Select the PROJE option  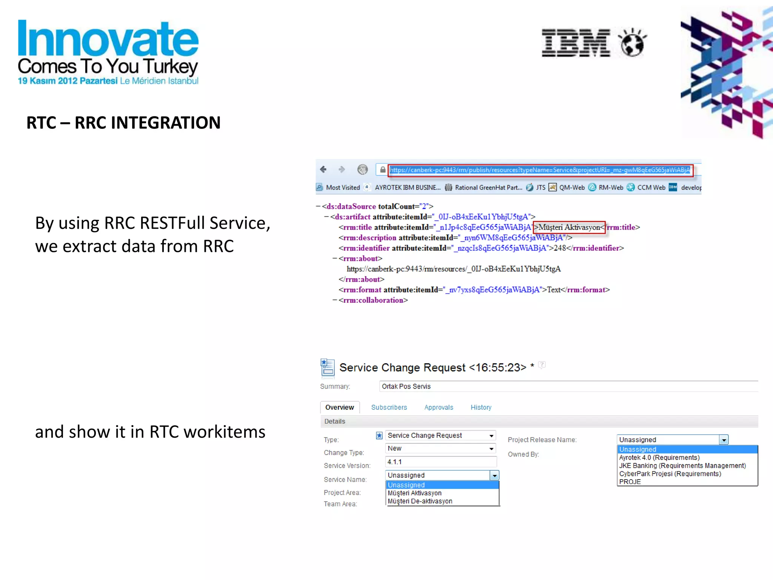pos(687,482)
